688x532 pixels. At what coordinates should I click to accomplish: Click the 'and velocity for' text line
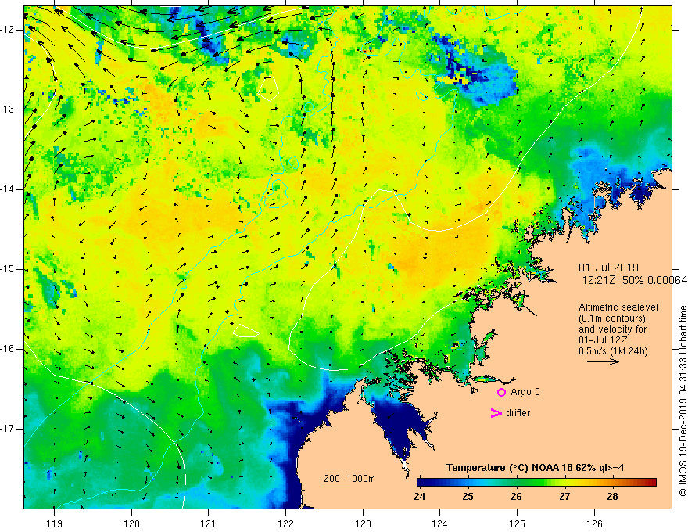click(612, 329)
